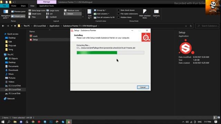221x124 pixels.
Task: Open Music in sidebar
Action: (11, 74)
